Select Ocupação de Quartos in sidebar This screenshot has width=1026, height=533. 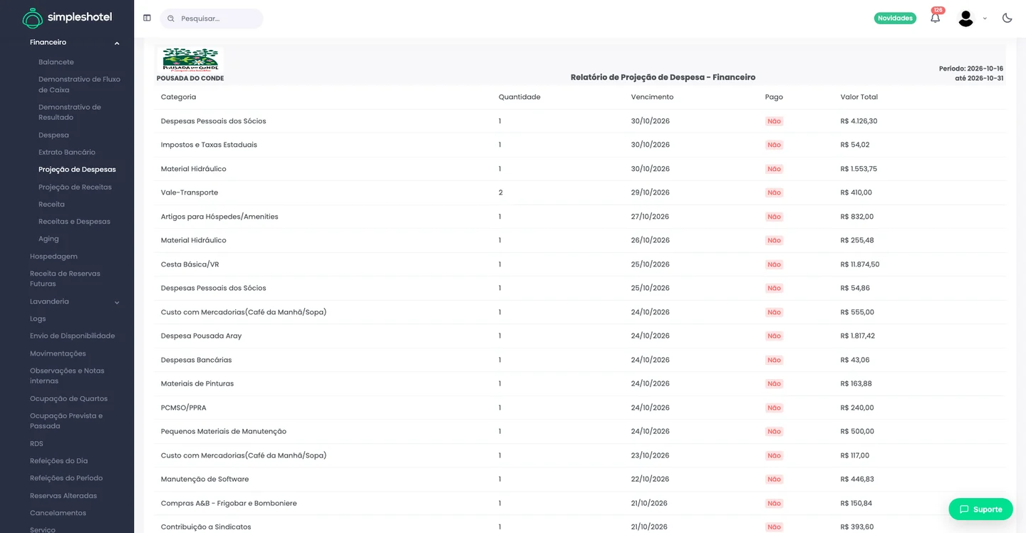[x=68, y=398]
